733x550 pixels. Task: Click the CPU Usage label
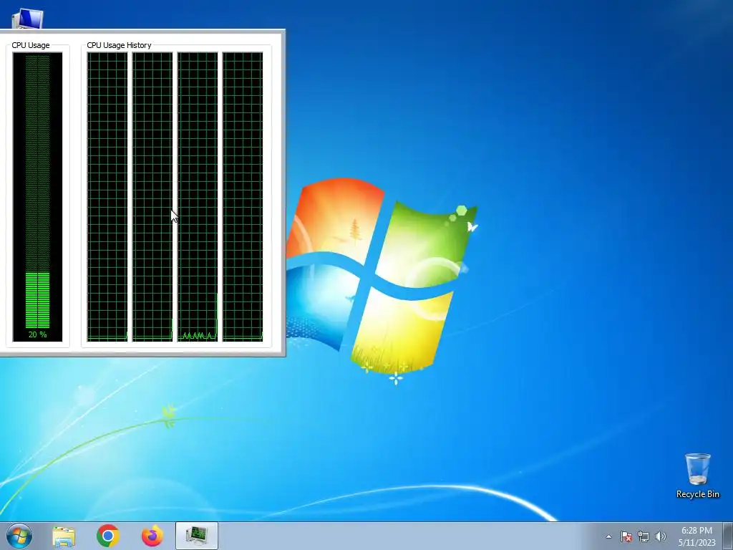coord(30,45)
